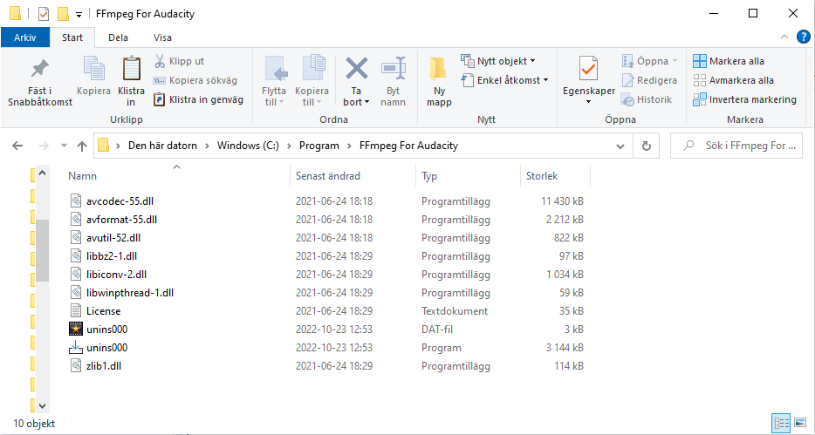This screenshot has height=435, width=815.
Task: Refresh the current folder view
Action: coord(647,146)
